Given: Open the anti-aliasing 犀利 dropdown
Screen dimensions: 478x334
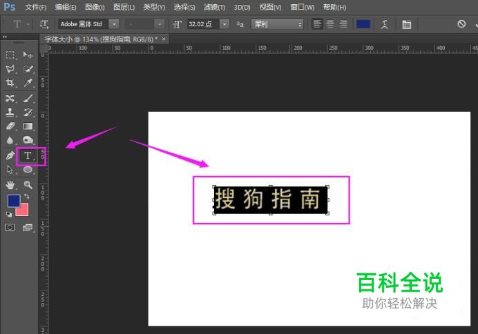Looking at the screenshot, I should pyautogui.click(x=278, y=24).
